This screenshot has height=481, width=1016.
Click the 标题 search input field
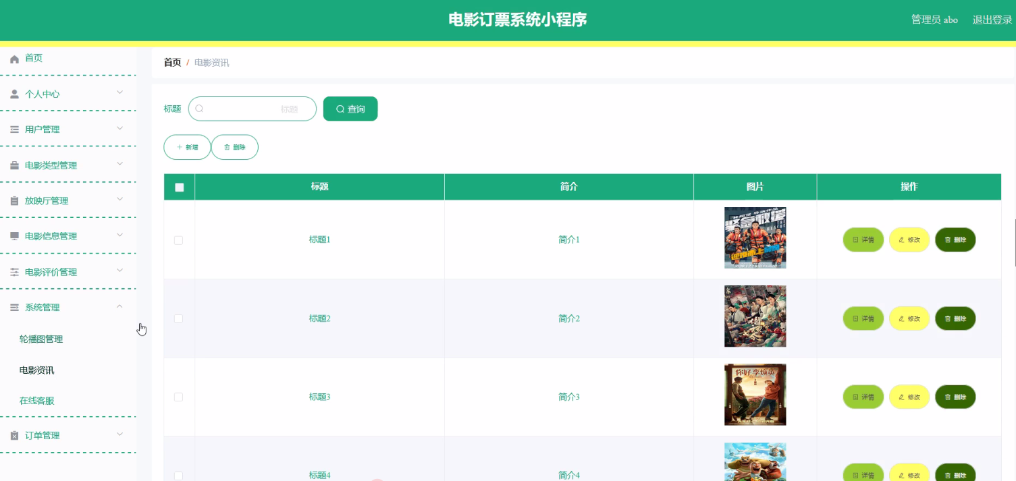coord(252,109)
